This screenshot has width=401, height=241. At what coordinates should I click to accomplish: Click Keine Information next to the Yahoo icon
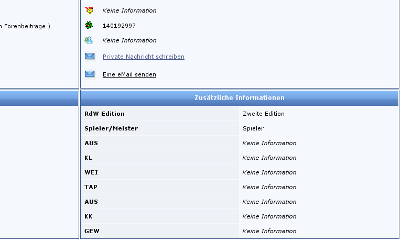point(129,10)
